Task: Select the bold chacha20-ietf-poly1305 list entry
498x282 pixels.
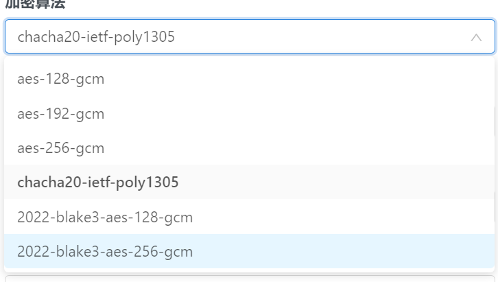Action: coord(249,182)
